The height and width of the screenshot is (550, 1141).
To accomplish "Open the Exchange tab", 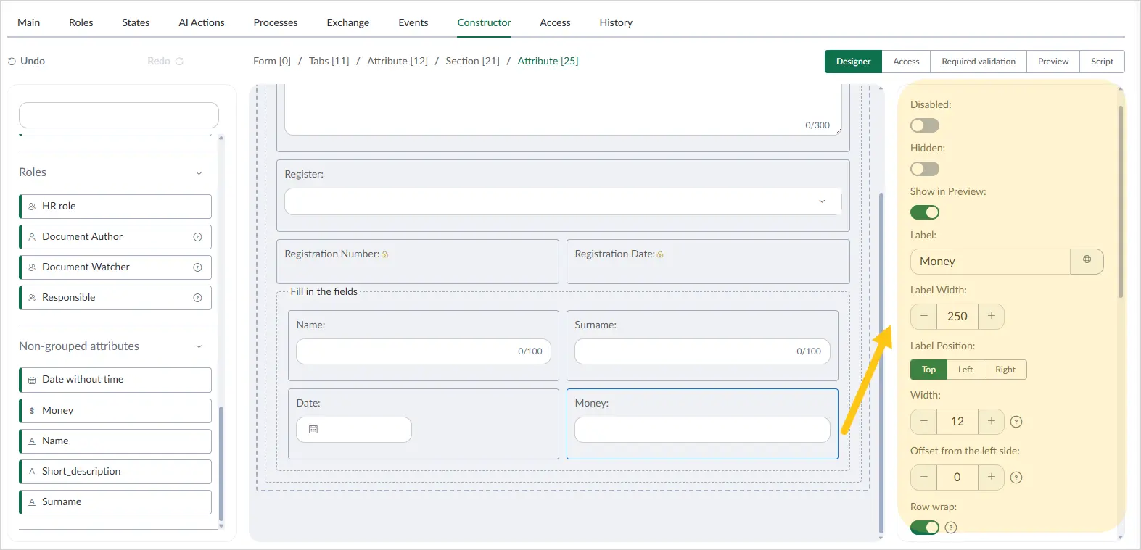I will click(348, 22).
